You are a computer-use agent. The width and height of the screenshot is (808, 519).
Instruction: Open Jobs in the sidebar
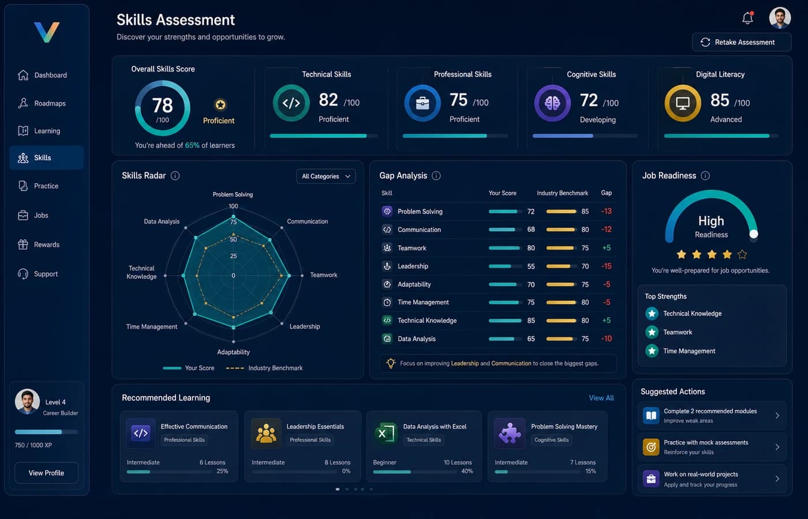tap(46, 215)
